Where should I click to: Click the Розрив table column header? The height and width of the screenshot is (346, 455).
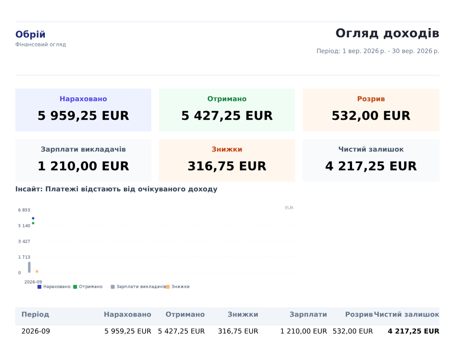359,314
